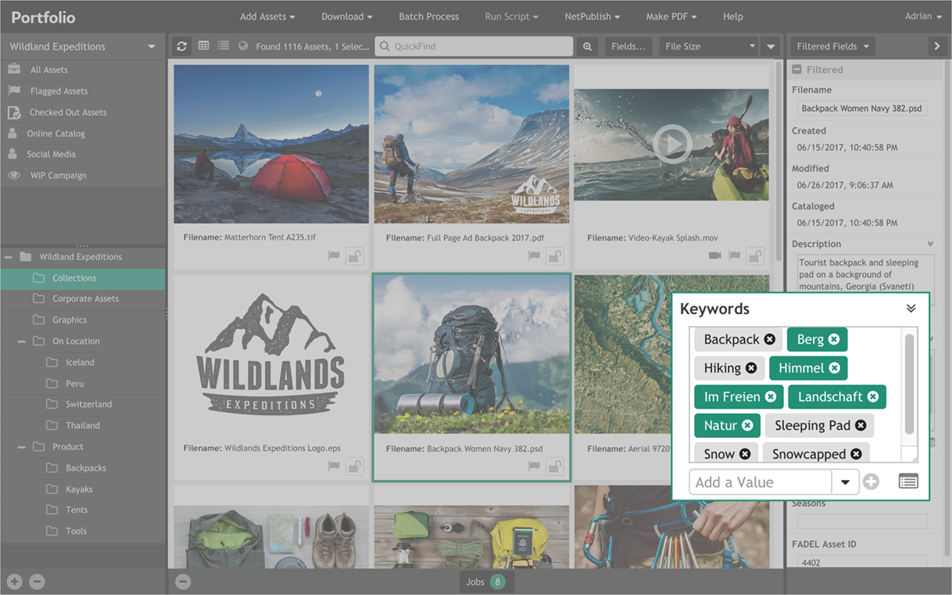The image size is (952, 595).
Task: Click the Fields... button
Action: pos(628,47)
